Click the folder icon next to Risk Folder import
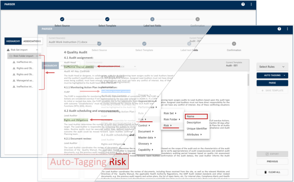 coord(11,56)
